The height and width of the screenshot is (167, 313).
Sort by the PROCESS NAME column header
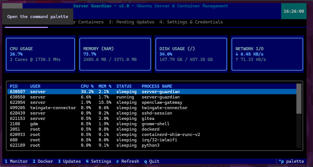click(x=157, y=86)
